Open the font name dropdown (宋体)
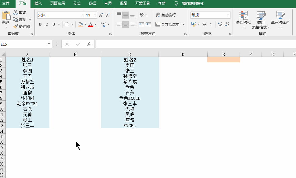296x178 pixels. click(x=83, y=15)
